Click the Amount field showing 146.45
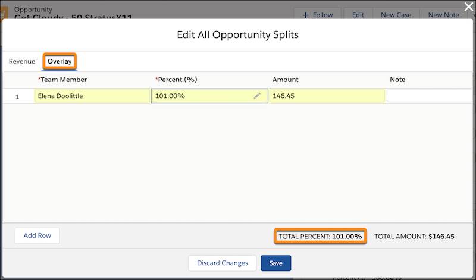Screen dimensions: 476x280 point(327,96)
